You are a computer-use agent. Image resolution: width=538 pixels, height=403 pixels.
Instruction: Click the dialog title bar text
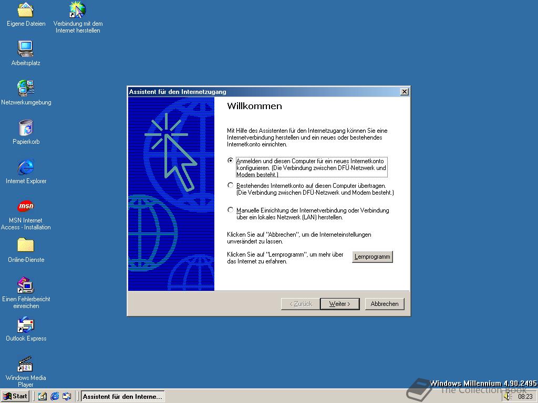178,92
